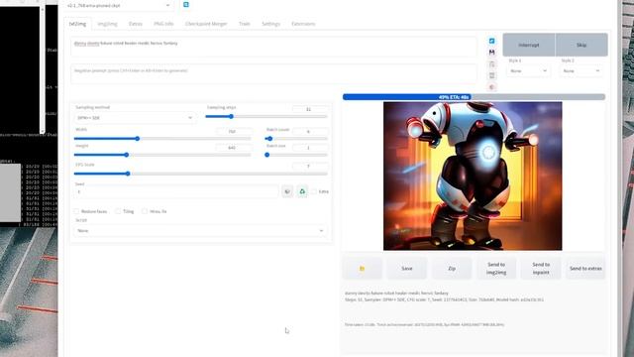Click the generation parameters text below the image
The image size is (634, 357).
pos(444,297)
